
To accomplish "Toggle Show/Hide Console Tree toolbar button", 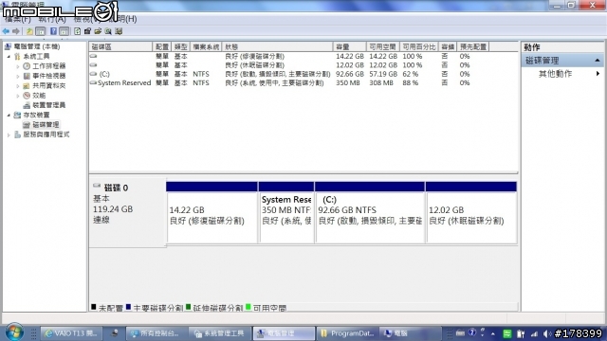I will coord(40,31).
